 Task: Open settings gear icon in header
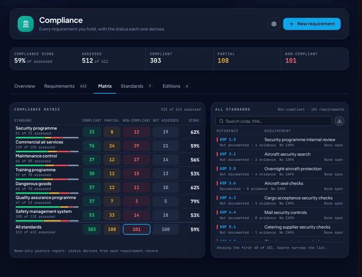click(274, 24)
